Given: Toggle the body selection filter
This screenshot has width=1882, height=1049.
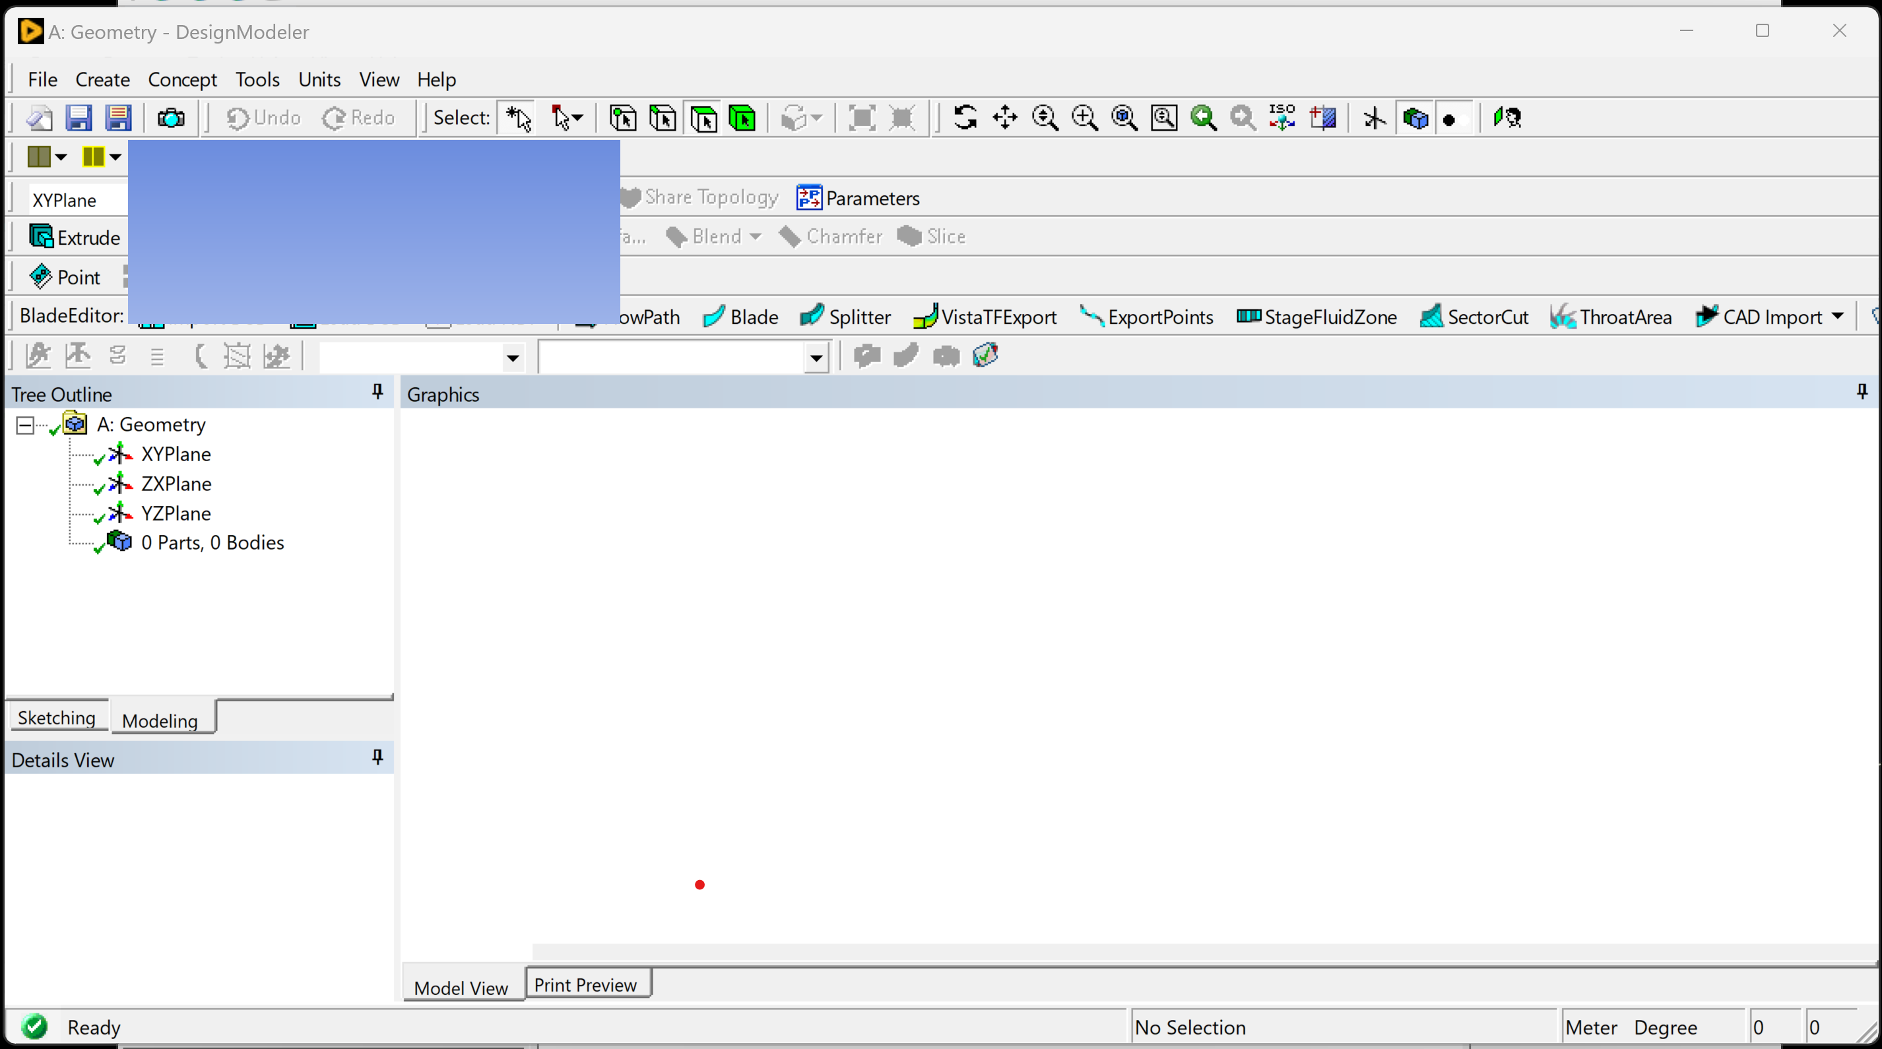Looking at the screenshot, I should coord(743,117).
